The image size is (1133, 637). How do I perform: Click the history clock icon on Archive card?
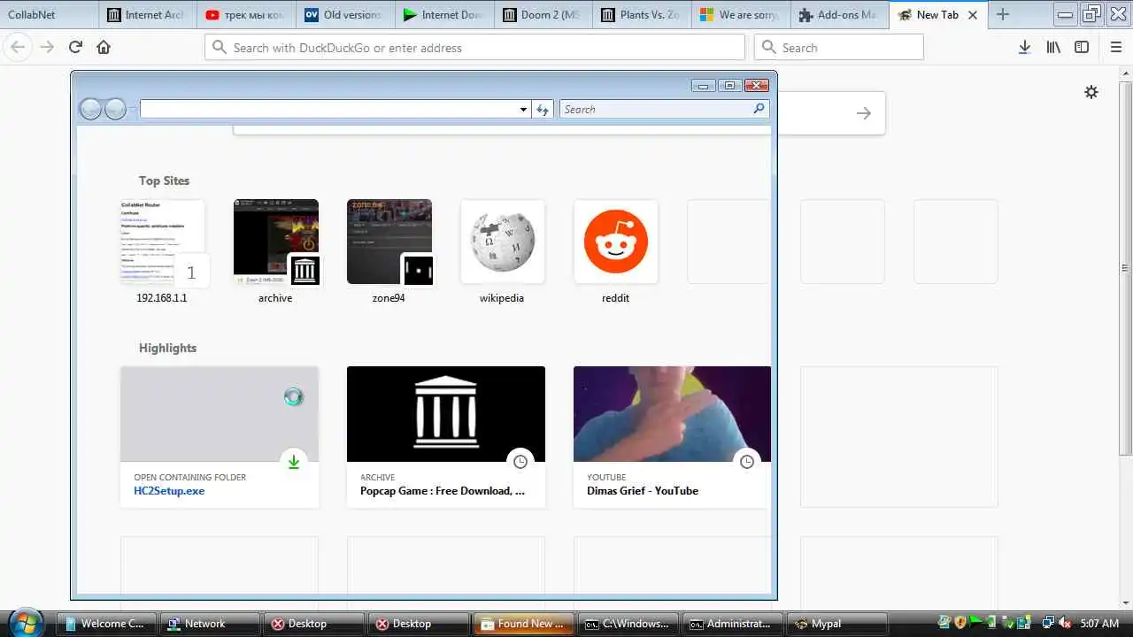click(x=520, y=462)
